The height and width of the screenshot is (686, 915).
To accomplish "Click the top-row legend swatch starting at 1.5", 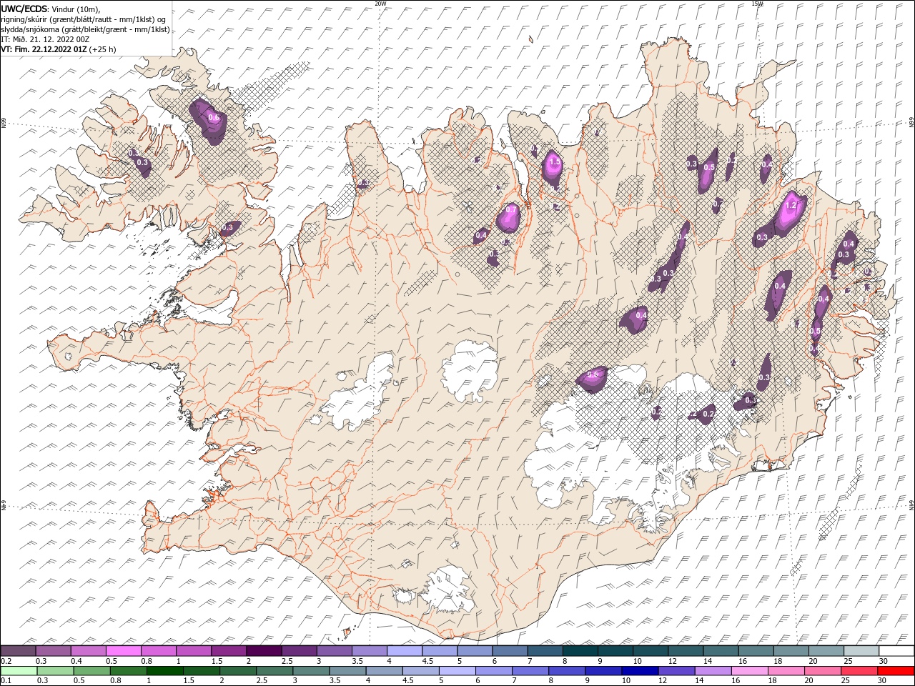I will 229,651.
